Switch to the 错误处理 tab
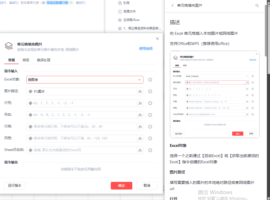Screen dimensions: 270x200 (44, 60)
